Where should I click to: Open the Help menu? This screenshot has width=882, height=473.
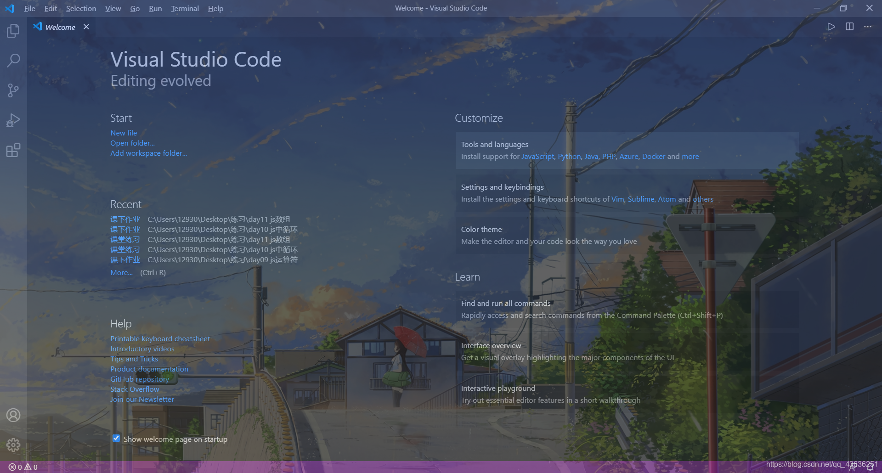[x=215, y=8]
